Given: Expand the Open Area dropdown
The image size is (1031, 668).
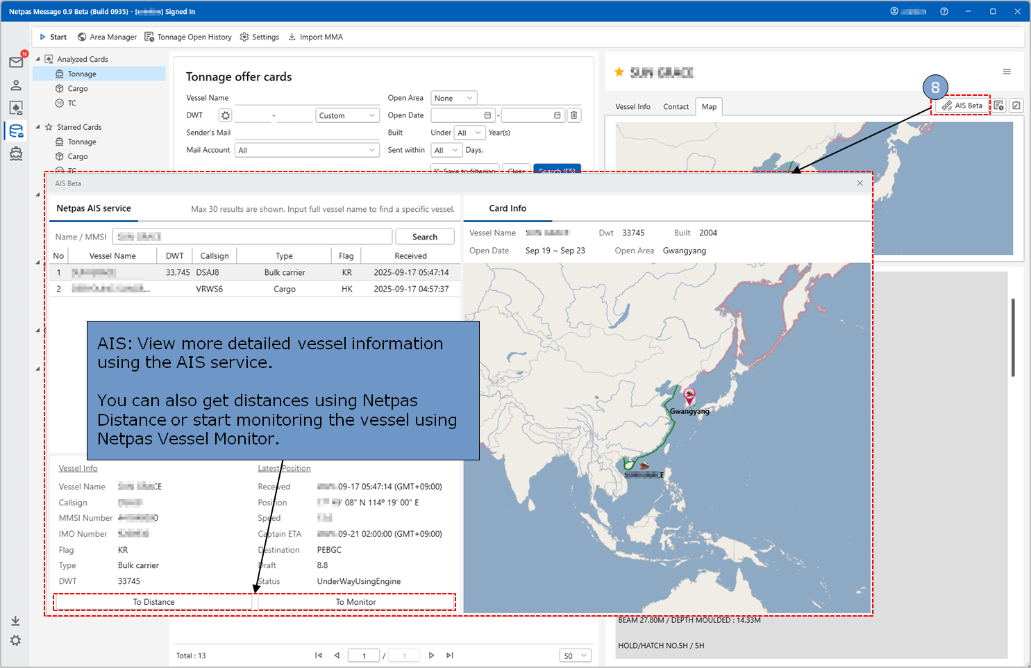Looking at the screenshot, I should point(454,98).
